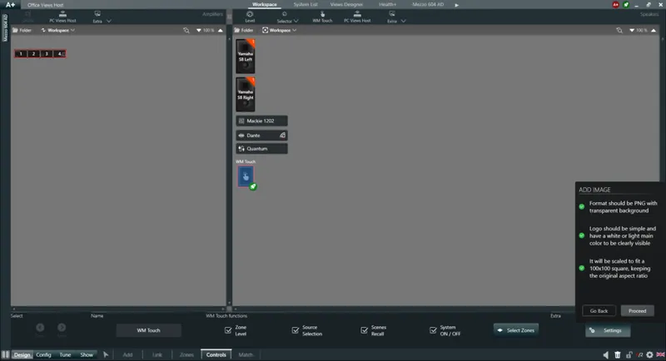The width and height of the screenshot is (666, 361).
Task: Click the Proceed button in Add Image panel
Action: pyautogui.click(x=637, y=311)
